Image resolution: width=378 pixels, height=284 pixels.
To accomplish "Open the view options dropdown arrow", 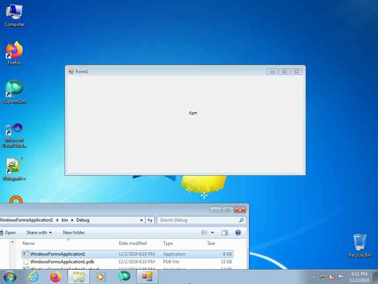I will click(212, 233).
